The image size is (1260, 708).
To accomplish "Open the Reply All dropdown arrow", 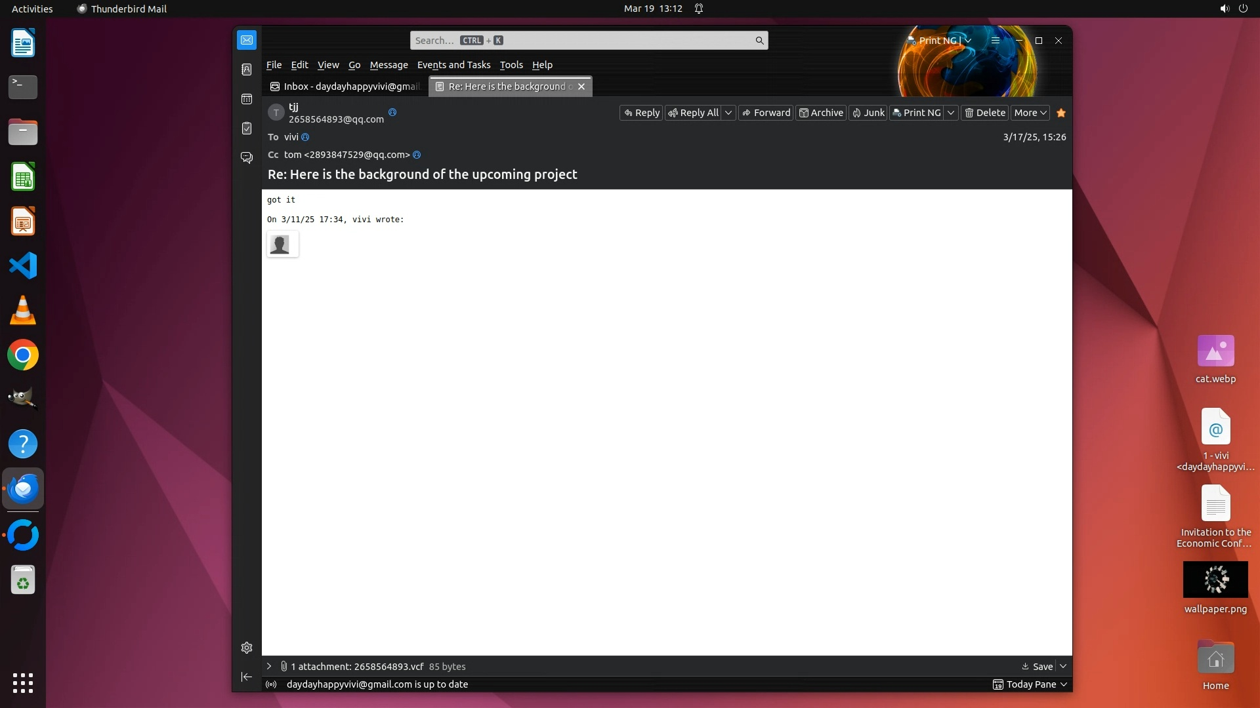I will pos(728,113).
